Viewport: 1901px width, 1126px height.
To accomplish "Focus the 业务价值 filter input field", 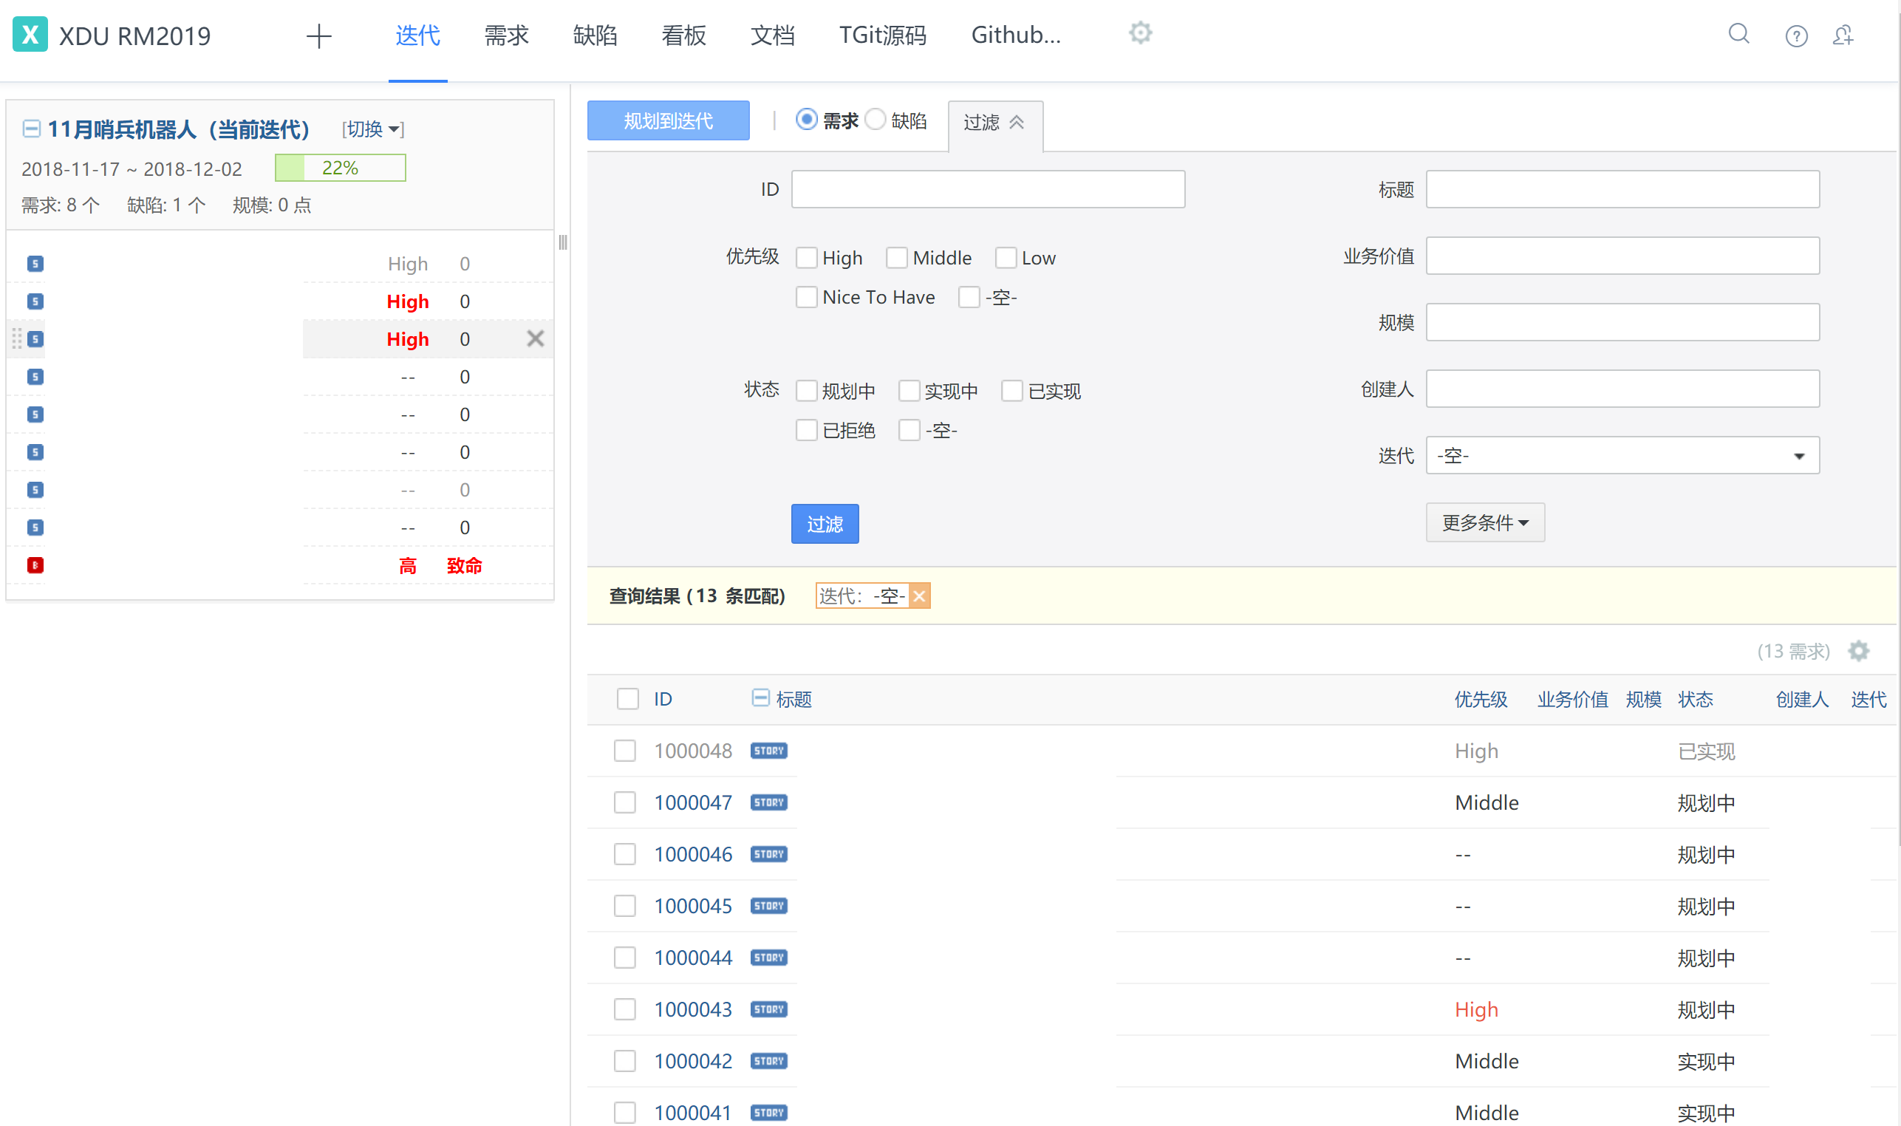I will 1622,256.
